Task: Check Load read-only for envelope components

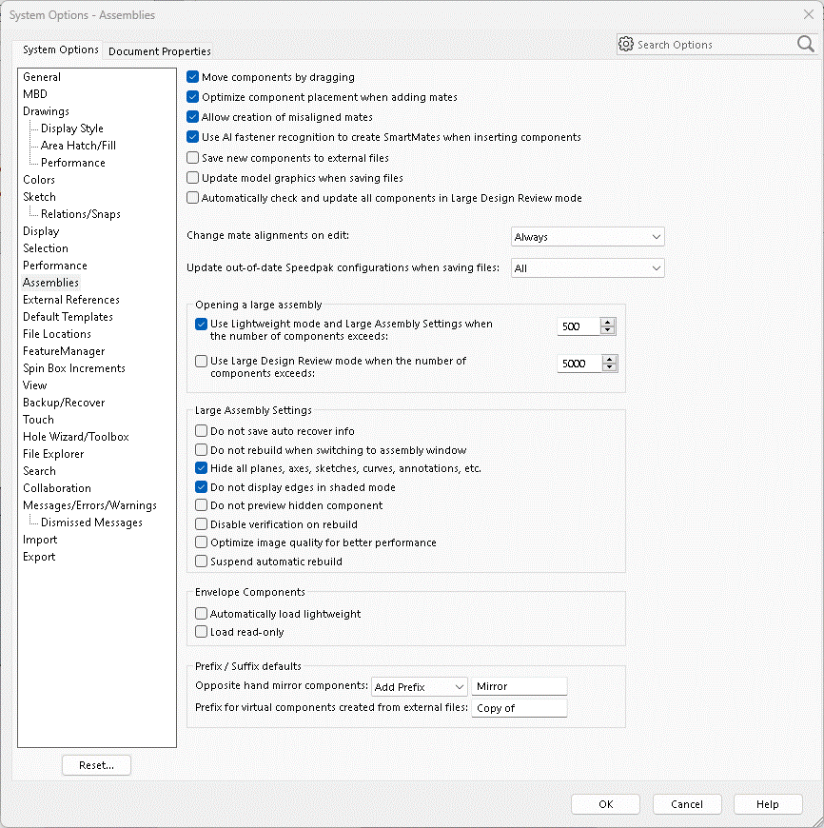Action: click(201, 632)
